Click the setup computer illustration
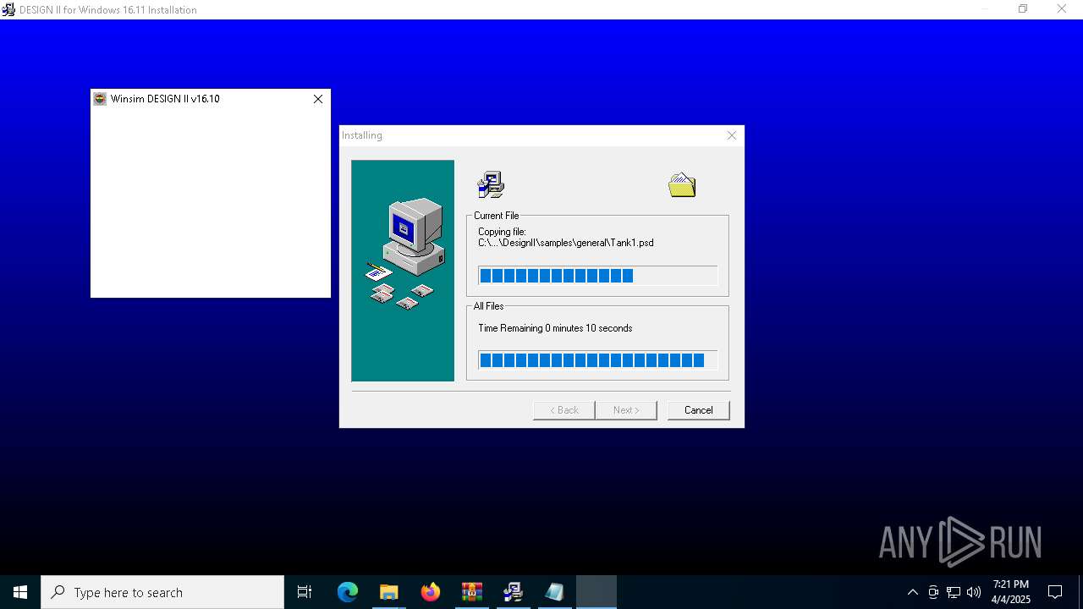Image resolution: width=1083 pixels, height=609 pixels. [x=403, y=271]
